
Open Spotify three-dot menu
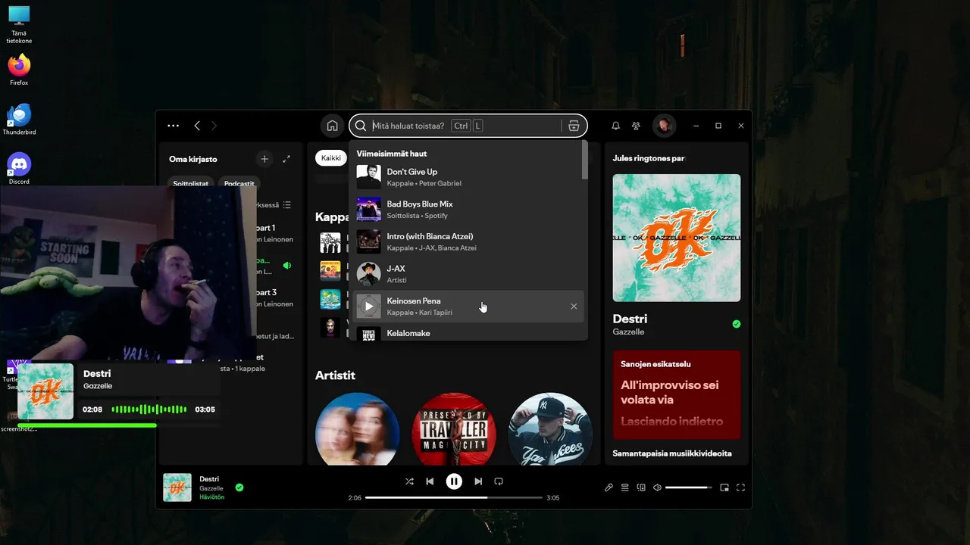(173, 126)
